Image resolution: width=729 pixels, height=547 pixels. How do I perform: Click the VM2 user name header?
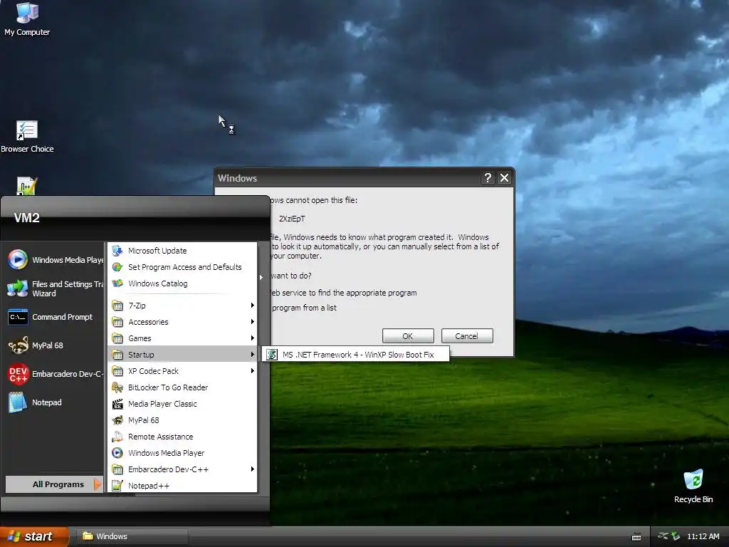coord(26,218)
